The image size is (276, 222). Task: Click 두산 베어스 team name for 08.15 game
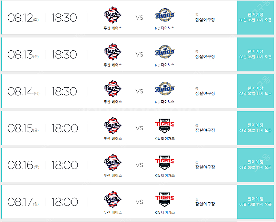[113, 139]
